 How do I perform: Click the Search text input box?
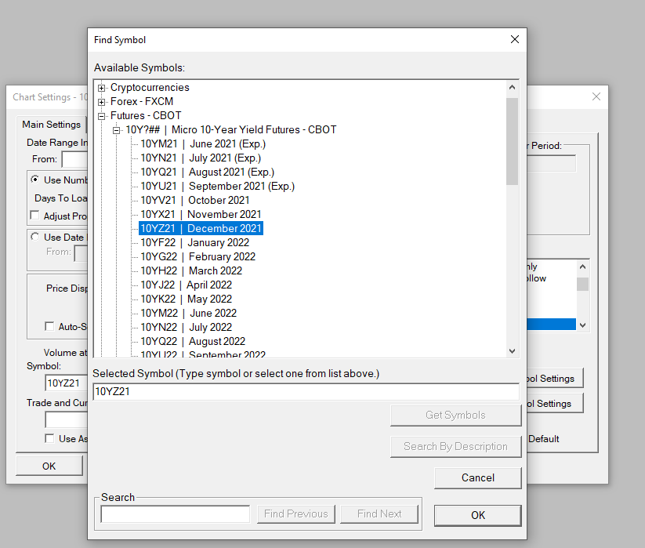176,514
